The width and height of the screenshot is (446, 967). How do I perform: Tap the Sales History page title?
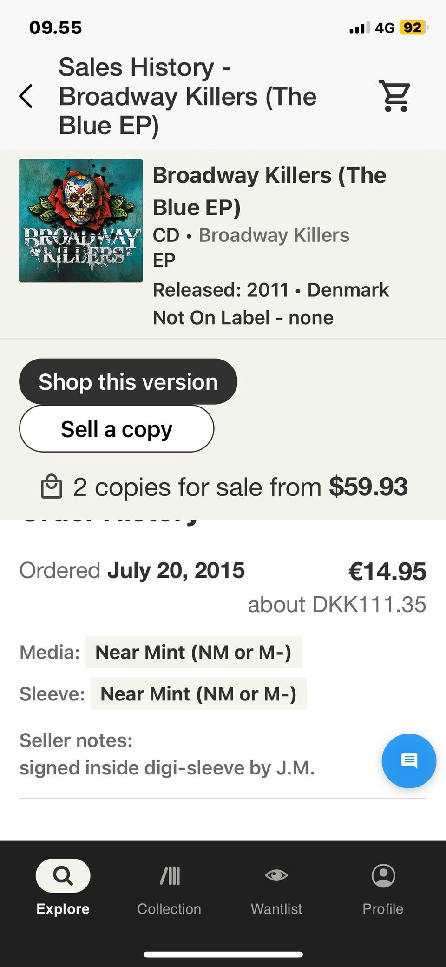point(188,96)
